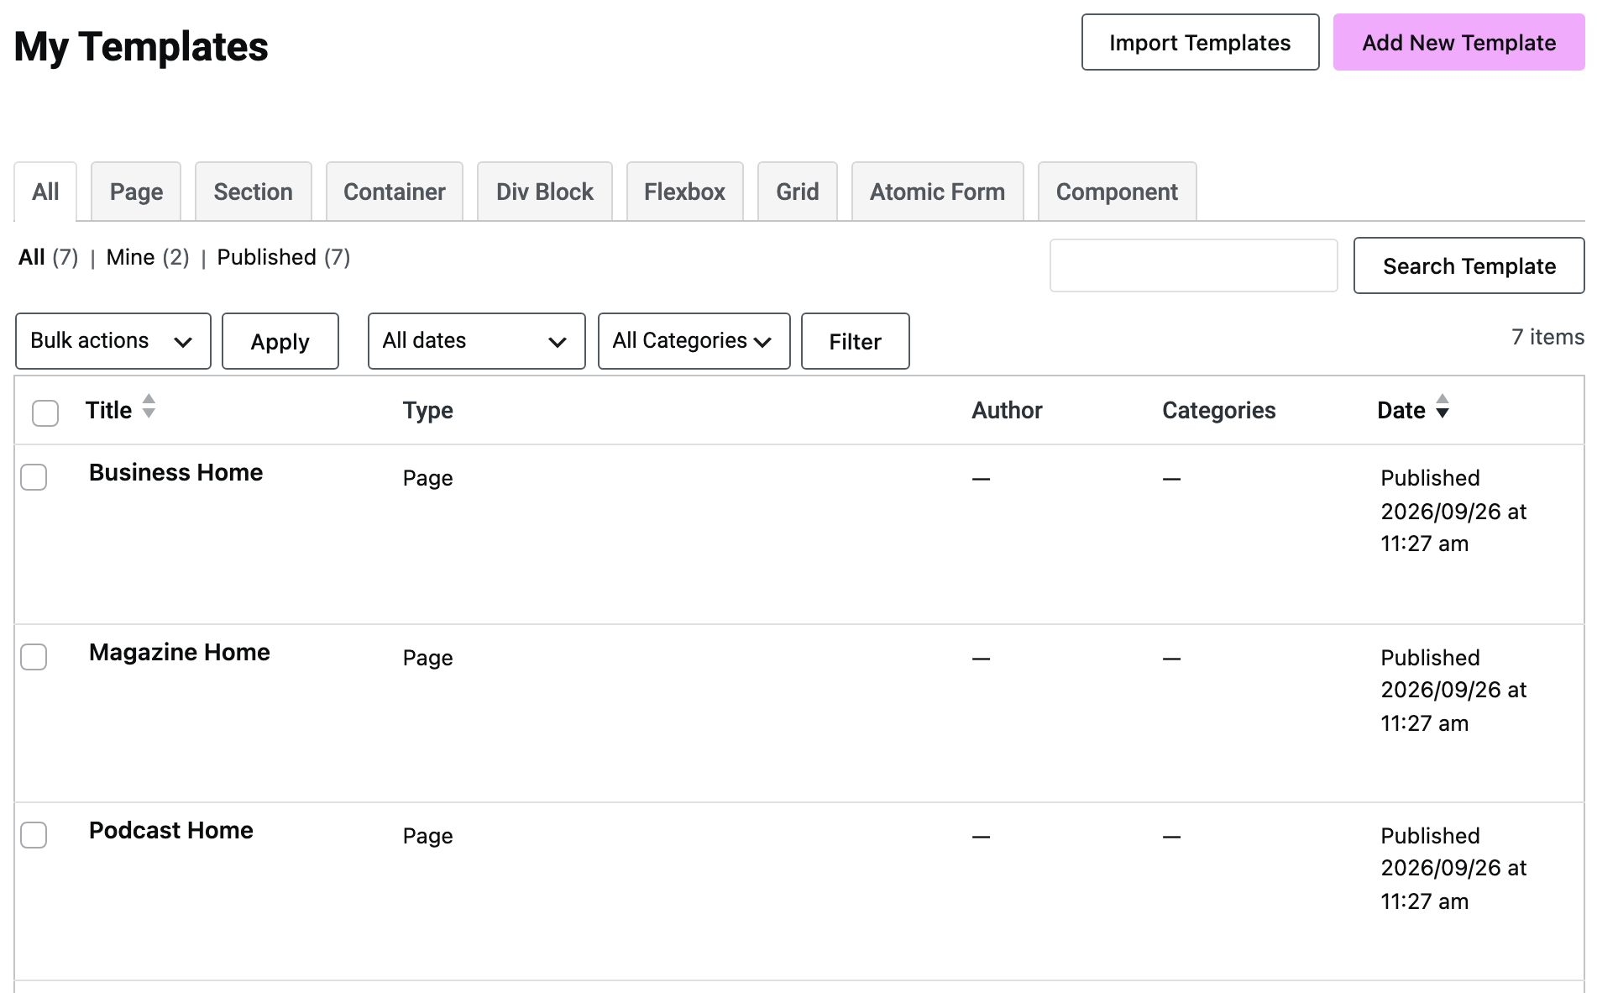Click the 7 items count text
This screenshot has width=1597, height=993.
tap(1547, 337)
